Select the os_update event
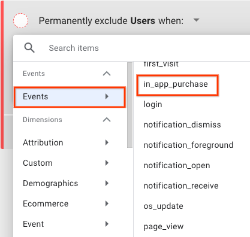Image resolution: width=250 pixels, height=237 pixels. pos(163,206)
